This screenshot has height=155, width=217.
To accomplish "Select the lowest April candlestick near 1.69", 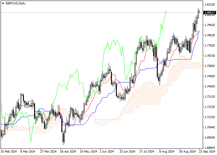I will point(63,138).
